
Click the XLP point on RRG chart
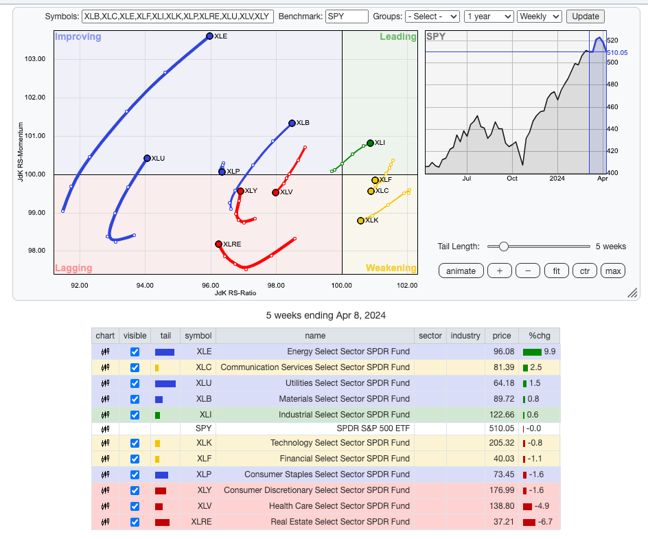point(222,172)
